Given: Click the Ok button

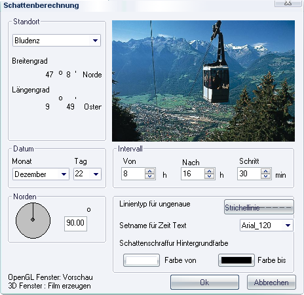Looking at the screenshot, I should coord(204,283).
